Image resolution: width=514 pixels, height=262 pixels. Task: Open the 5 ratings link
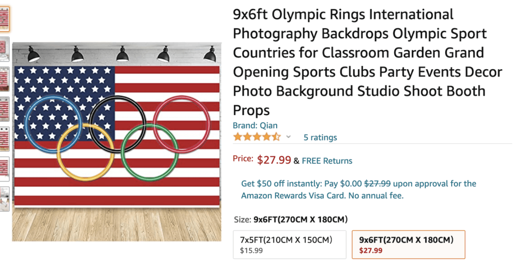[320, 137]
